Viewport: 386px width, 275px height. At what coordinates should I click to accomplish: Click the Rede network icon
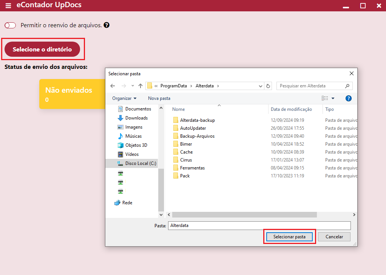117,203
